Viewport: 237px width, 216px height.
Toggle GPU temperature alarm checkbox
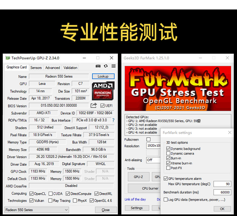[x=166, y=178]
